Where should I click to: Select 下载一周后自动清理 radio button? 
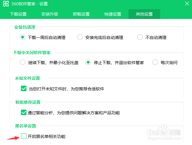click(x=23, y=37)
